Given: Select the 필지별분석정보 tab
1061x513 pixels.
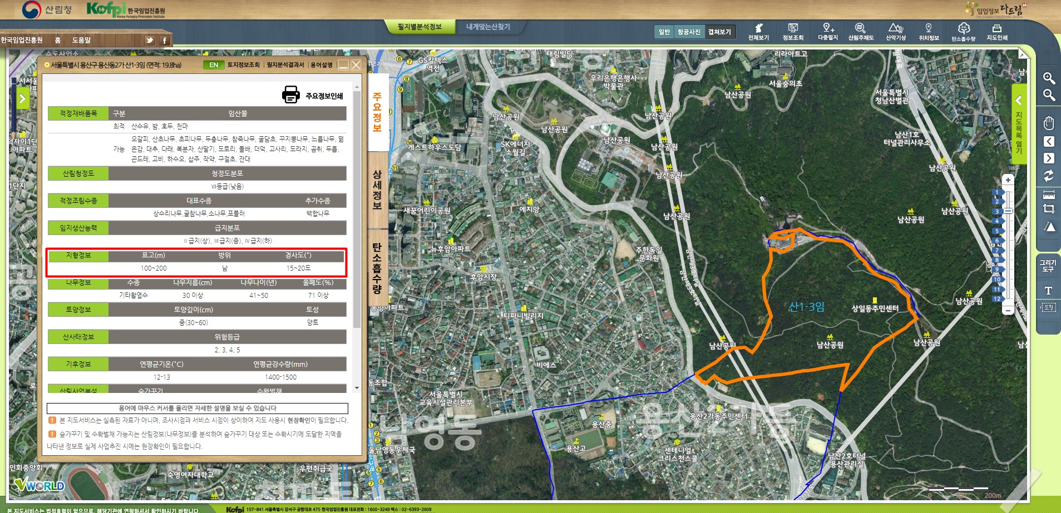Looking at the screenshot, I should [x=420, y=27].
